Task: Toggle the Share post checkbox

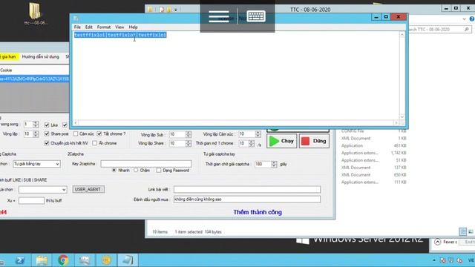Action: click(47, 133)
